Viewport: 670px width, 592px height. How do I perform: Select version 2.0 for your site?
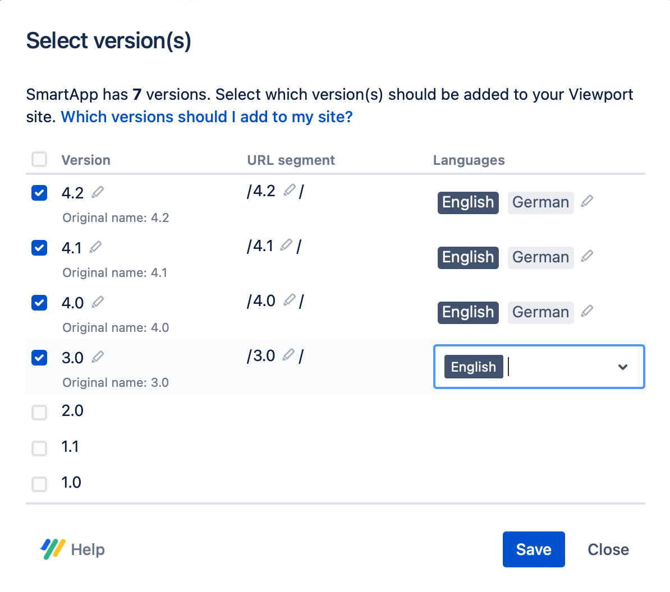click(x=39, y=412)
